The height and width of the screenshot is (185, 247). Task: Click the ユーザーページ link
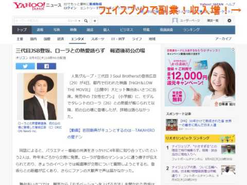tap(190, 21)
